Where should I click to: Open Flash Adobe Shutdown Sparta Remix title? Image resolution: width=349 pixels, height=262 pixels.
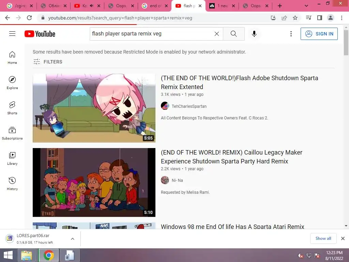click(x=239, y=82)
